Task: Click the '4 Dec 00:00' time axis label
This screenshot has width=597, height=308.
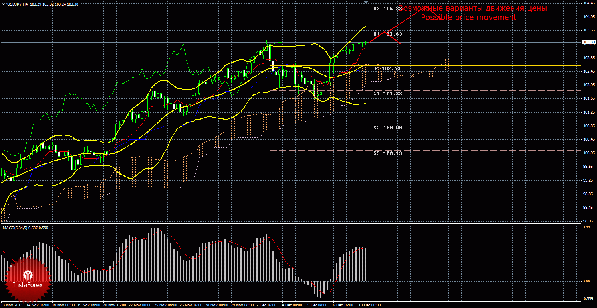Action: click(x=292, y=305)
